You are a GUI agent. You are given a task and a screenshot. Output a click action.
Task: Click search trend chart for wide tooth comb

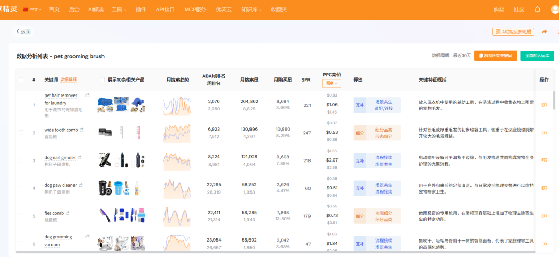coord(177,133)
